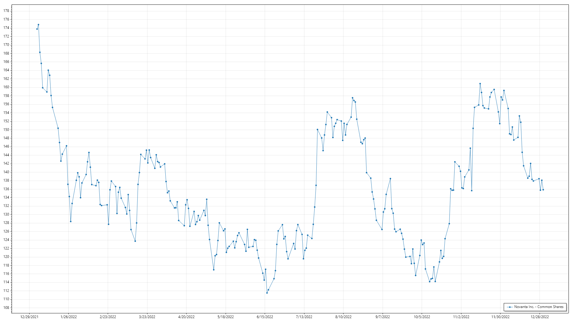Click the November peak data point near 161
Image resolution: width=573 pixels, height=322 pixels.
coord(480,84)
